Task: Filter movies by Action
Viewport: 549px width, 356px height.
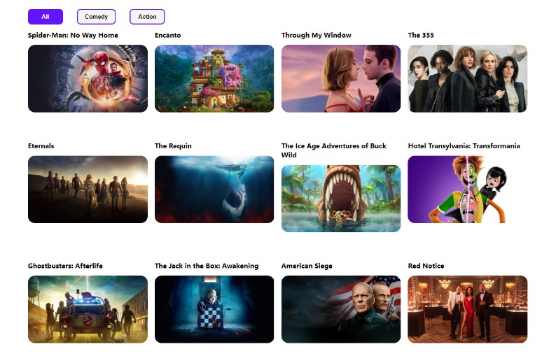Action: pyautogui.click(x=147, y=17)
